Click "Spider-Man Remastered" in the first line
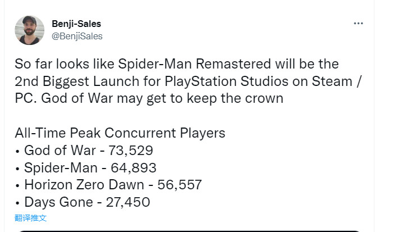 194,65
